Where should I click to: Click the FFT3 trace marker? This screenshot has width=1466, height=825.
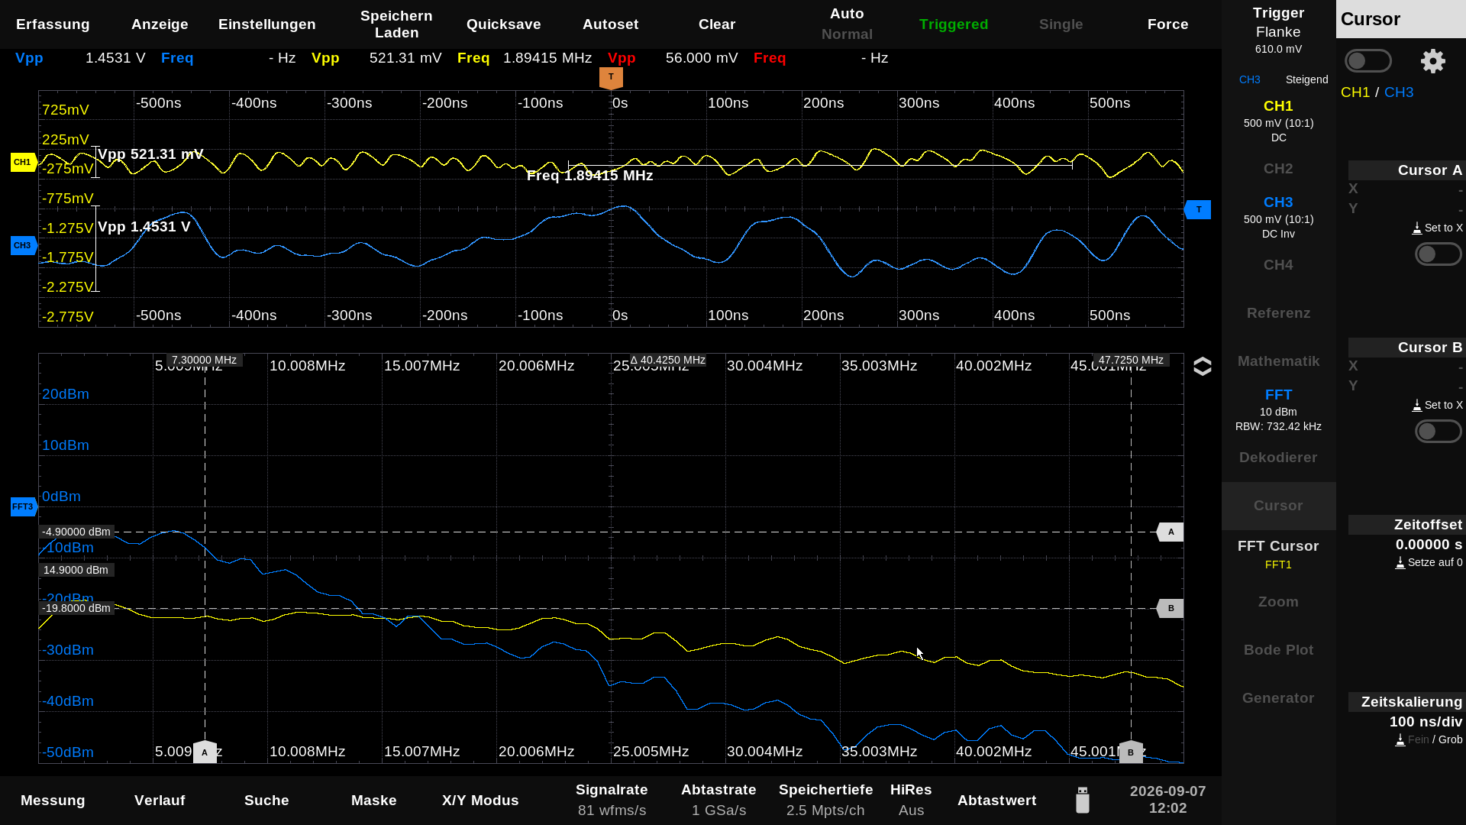click(24, 506)
